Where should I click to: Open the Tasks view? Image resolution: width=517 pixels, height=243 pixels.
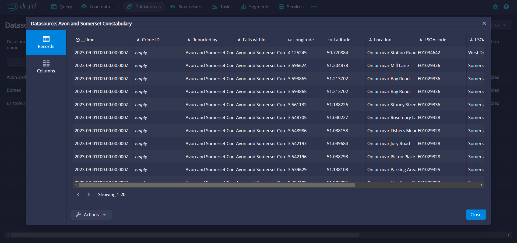(x=222, y=7)
